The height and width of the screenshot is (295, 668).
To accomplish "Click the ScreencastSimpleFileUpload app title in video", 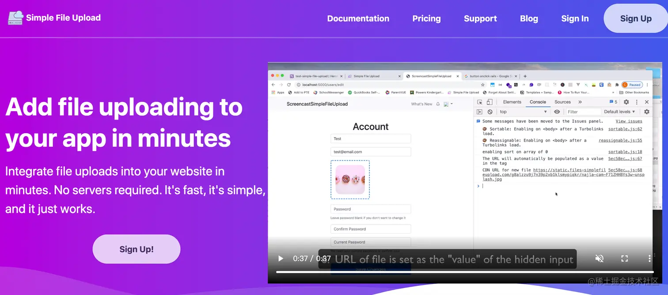I will 317,104.
